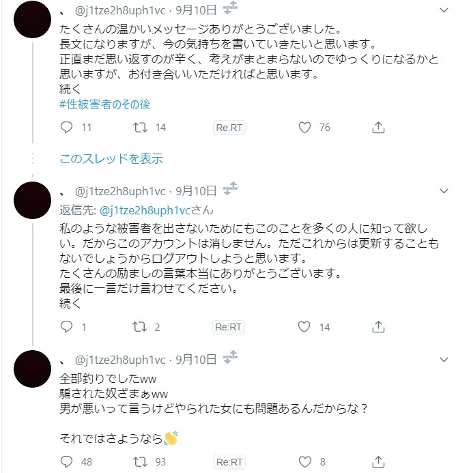Reply to the third tweet with 48 replies
Viewport: 458px width, 473px height.
tap(66, 462)
